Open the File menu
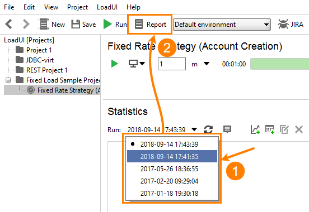309x212 pixels. click(9, 7)
